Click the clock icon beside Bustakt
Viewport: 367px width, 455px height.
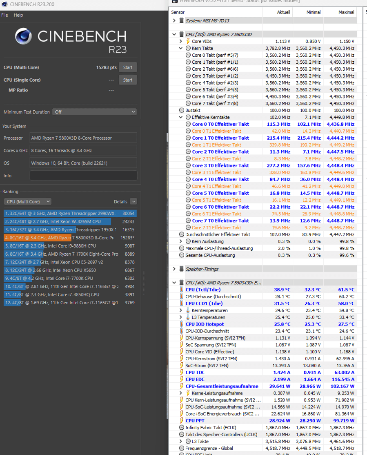pos(182,110)
